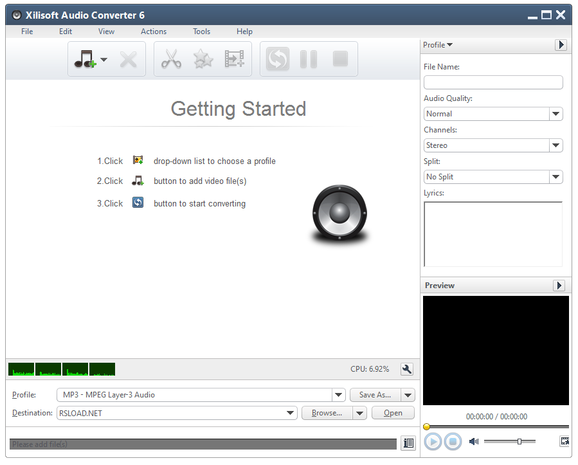The image size is (578, 465).
Task: Click inside the File Name field
Action: (493, 82)
